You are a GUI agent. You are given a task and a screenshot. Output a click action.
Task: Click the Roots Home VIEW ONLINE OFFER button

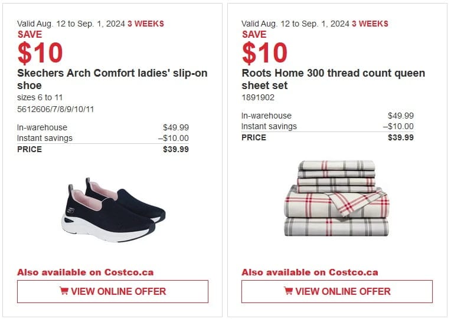point(337,291)
